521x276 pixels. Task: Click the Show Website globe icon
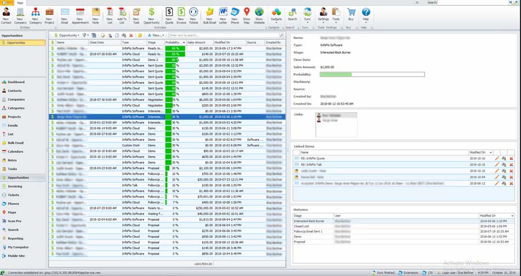(x=259, y=16)
